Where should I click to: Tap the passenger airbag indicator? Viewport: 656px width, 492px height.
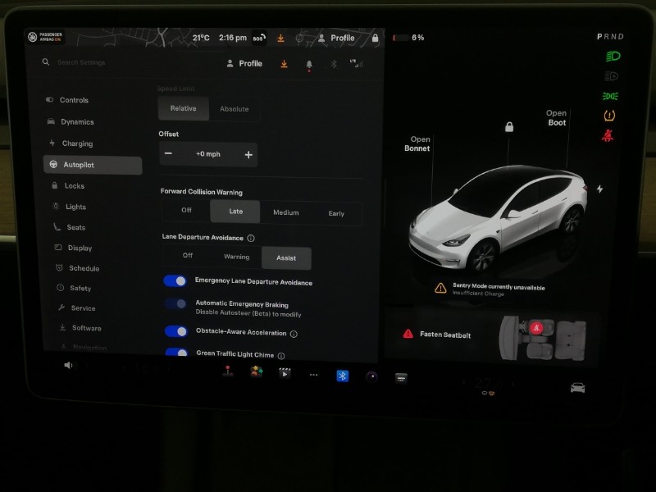pyautogui.click(x=45, y=37)
